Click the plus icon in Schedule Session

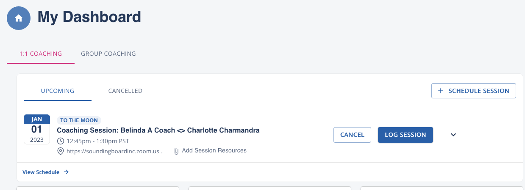[x=441, y=91]
